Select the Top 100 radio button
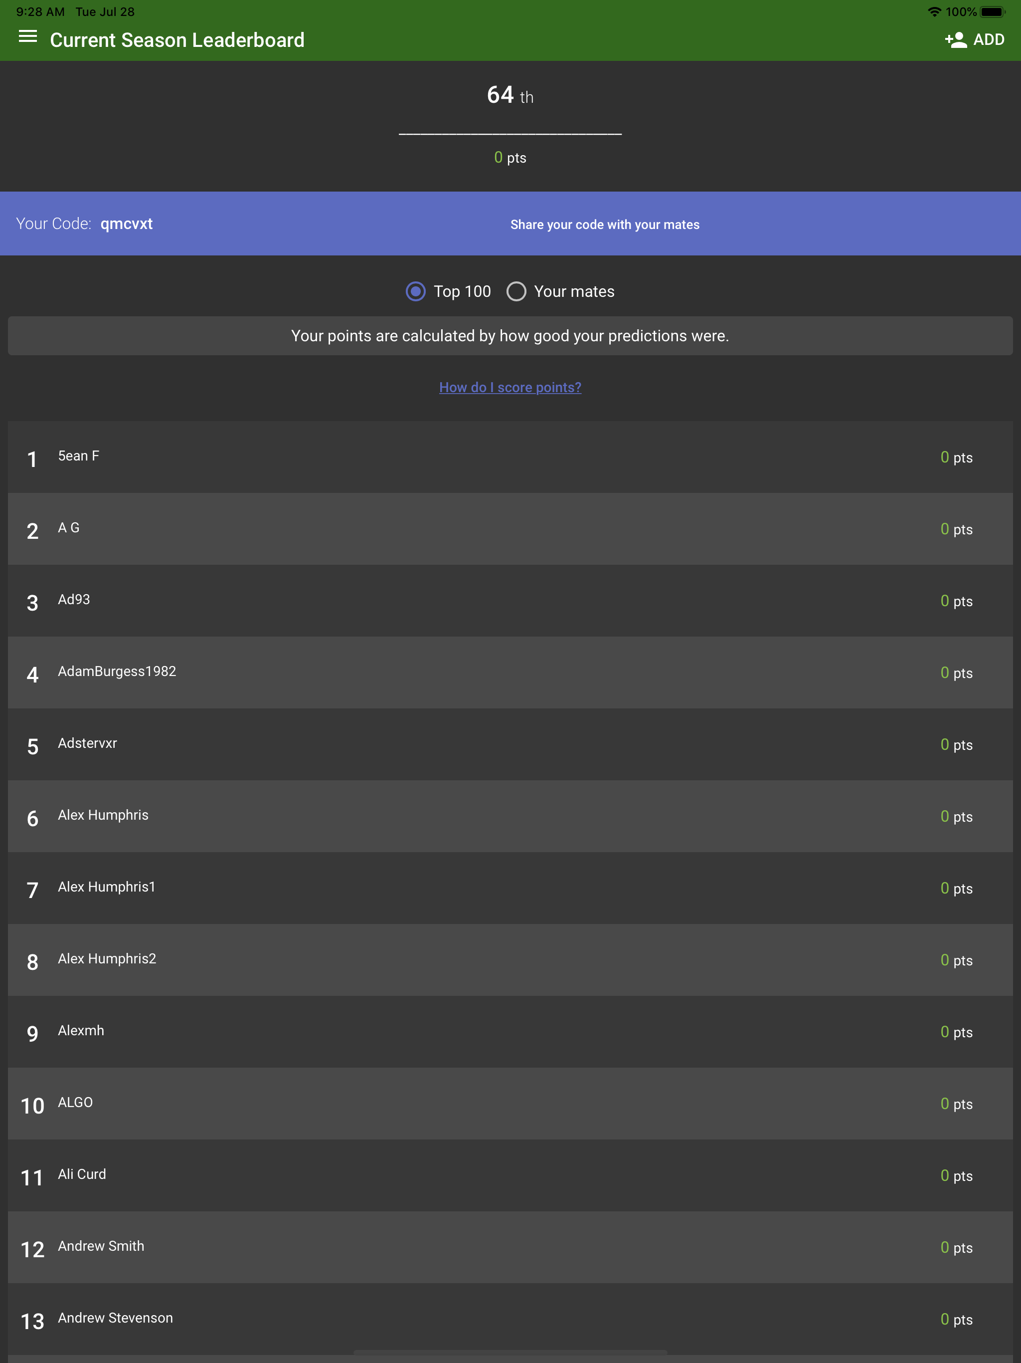This screenshot has height=1363, width=1021. click(416, 291)
